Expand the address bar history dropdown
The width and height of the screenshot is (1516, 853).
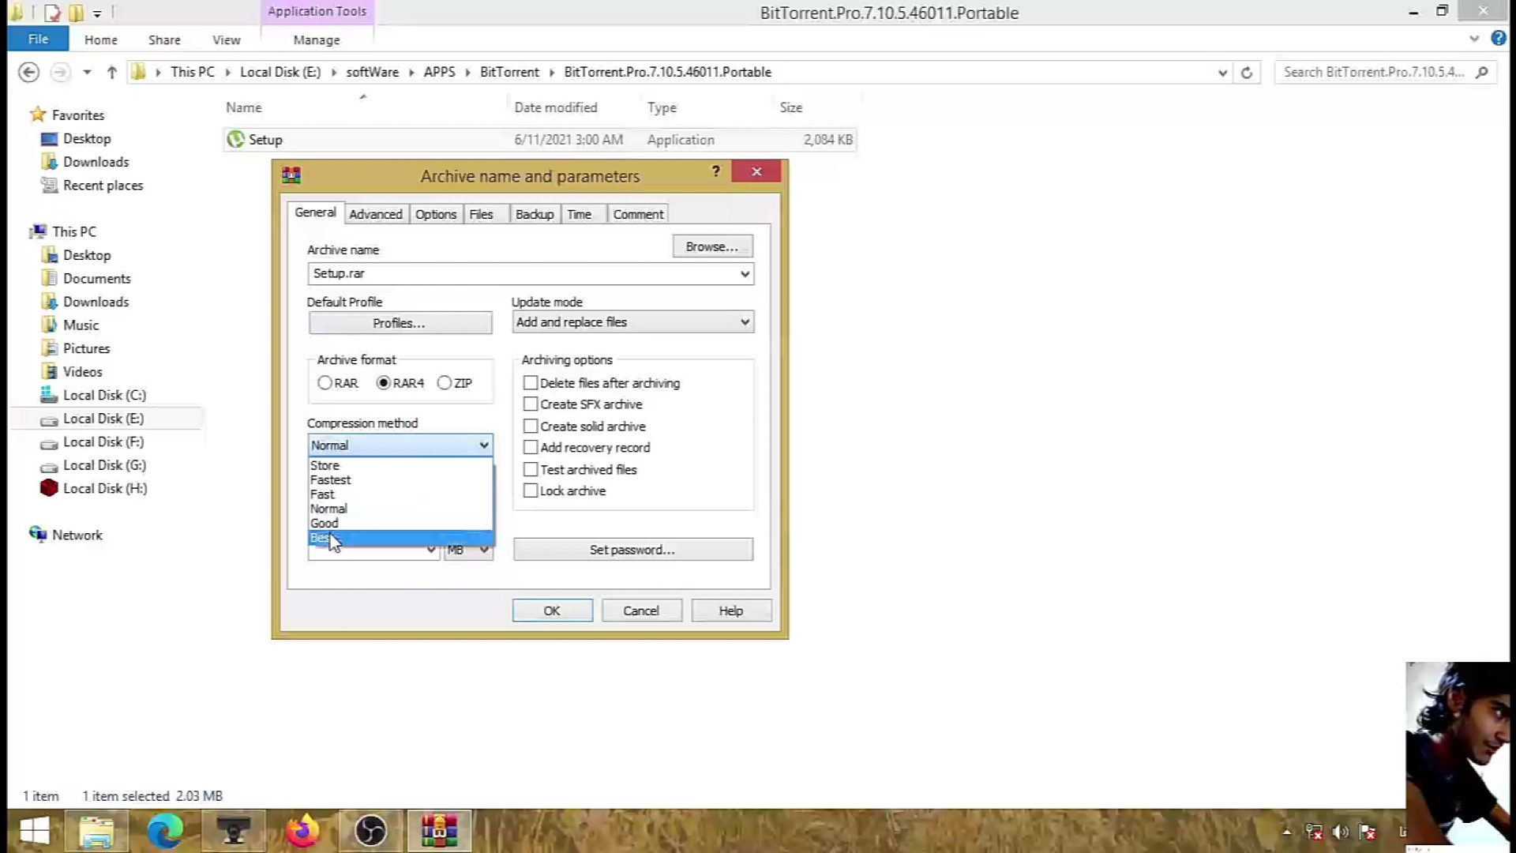1222,73
